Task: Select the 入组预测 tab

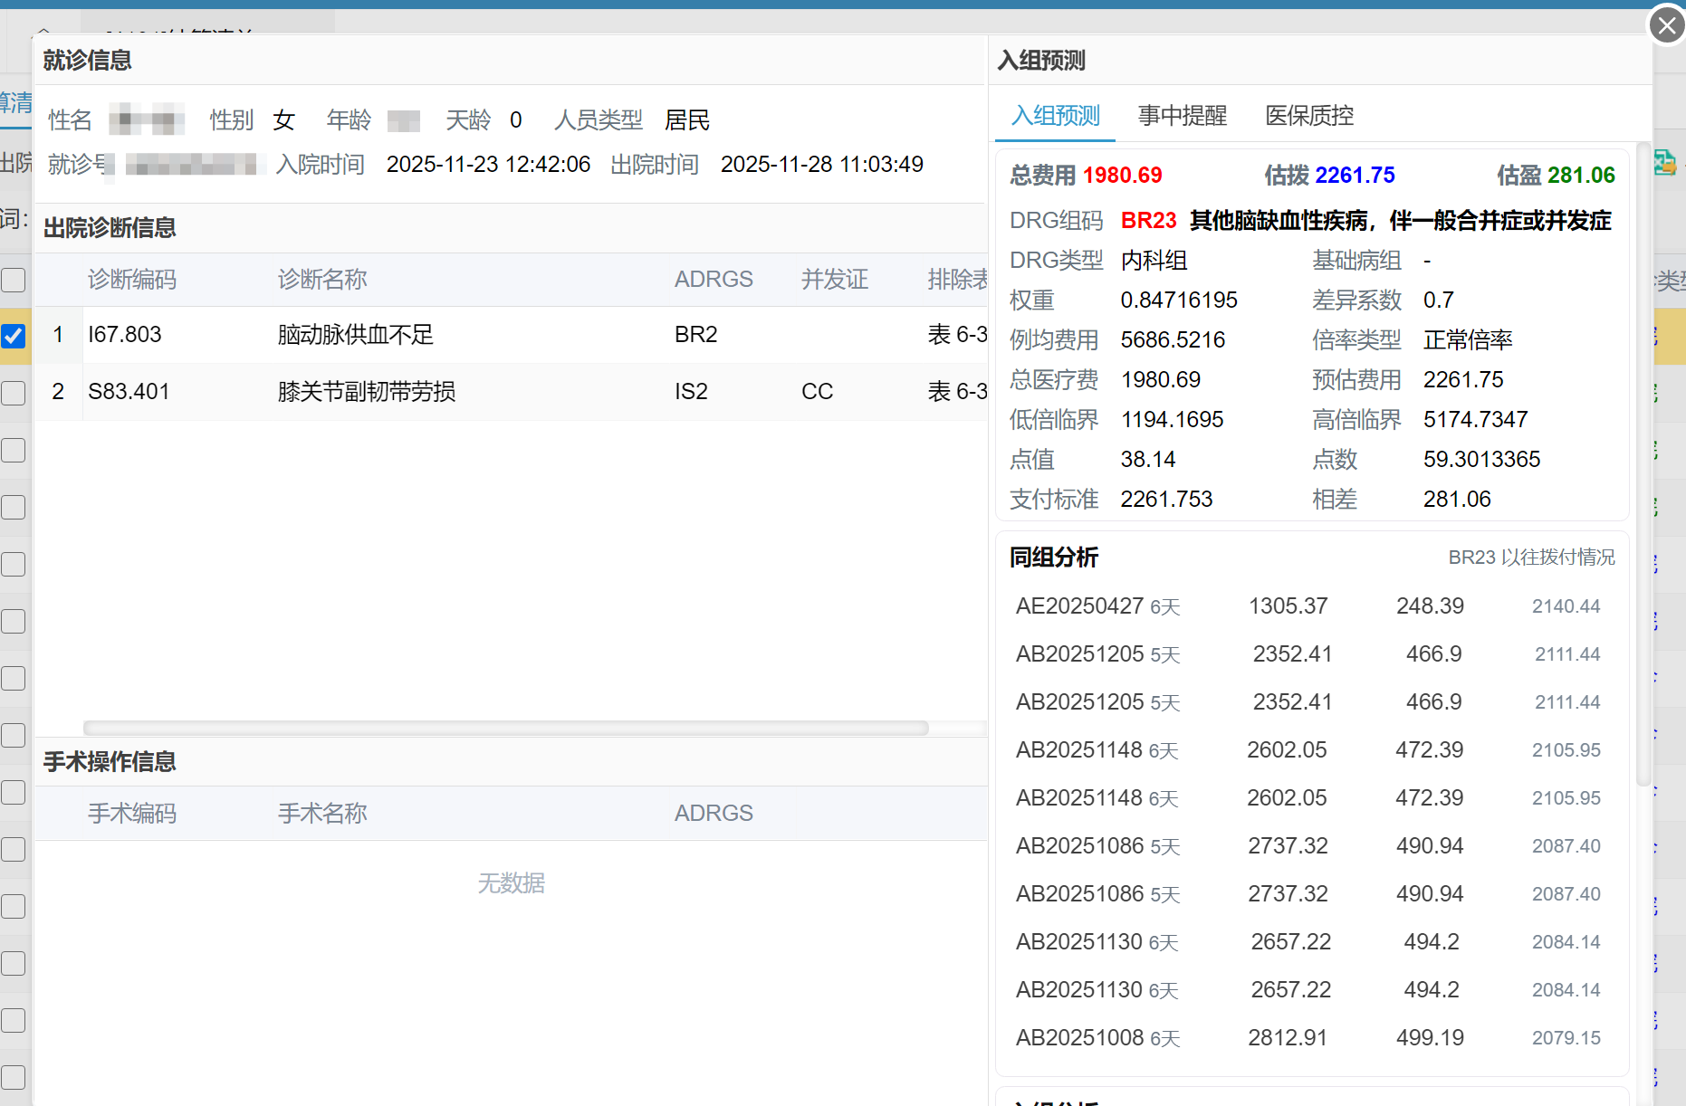Action: coord(1055,116)
